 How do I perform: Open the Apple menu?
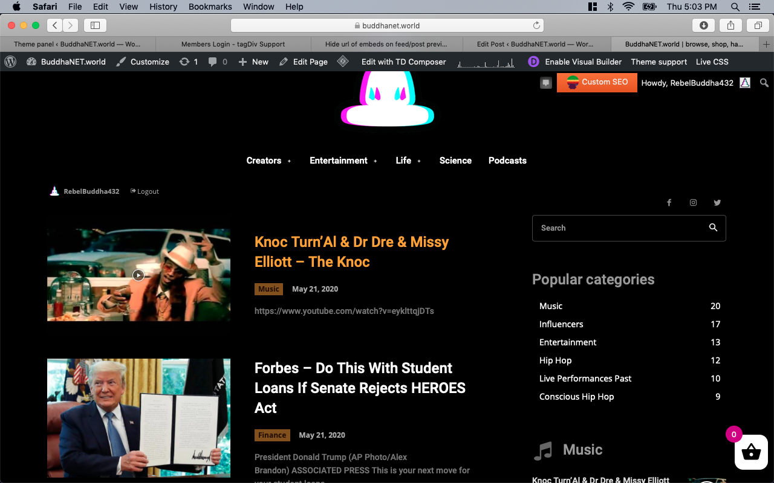[16, 7]
